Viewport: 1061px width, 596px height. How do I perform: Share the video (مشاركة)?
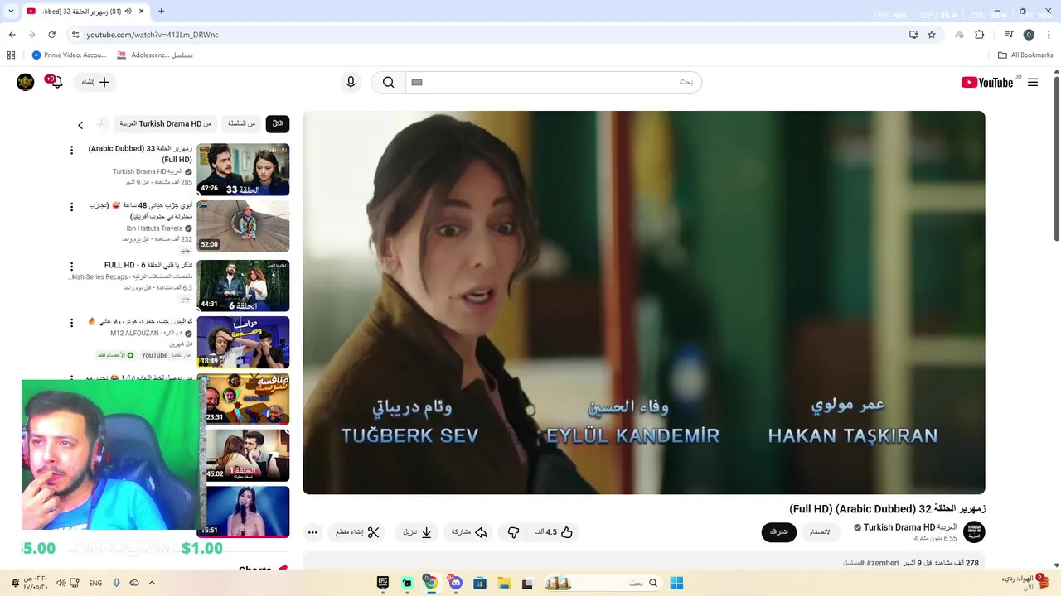[x=469, y=532]
